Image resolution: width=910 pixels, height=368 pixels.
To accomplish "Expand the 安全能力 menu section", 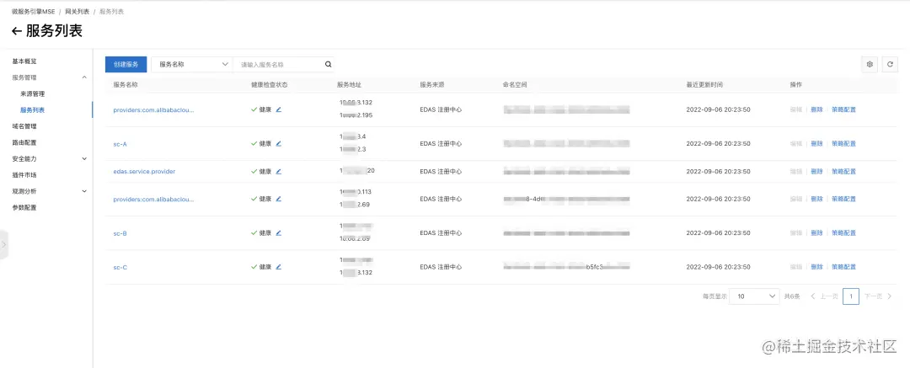I will point(84,158).
